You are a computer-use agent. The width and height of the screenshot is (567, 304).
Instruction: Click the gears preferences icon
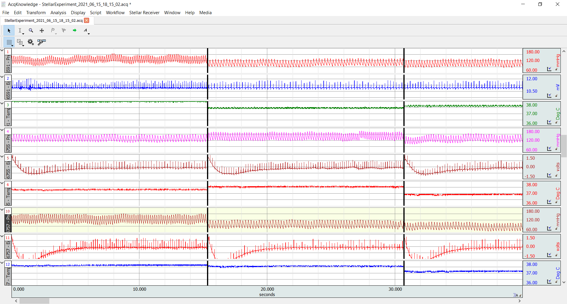pyautogui.click(x=31, y=42)
